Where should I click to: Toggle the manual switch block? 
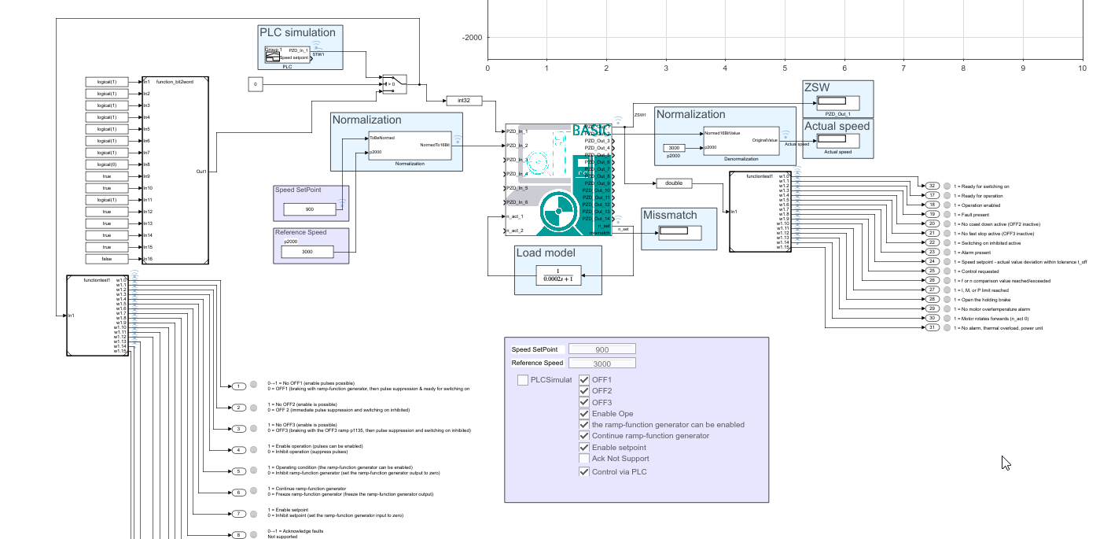pos(393,83)
